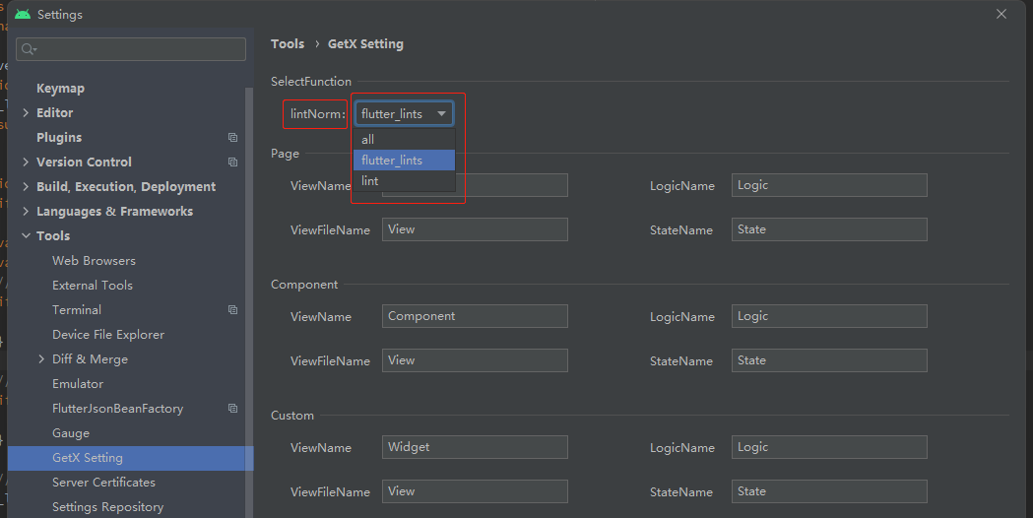Click the Tools breadcrumb link
Image resolution: width=1033 pixels, height=518 pixels.
(288, 43)
